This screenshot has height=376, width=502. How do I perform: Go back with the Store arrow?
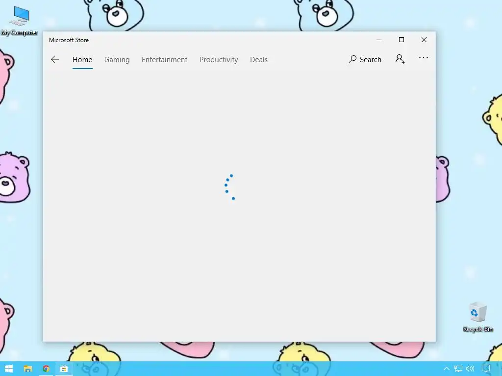pyautogui.click(x=55, y=59)
